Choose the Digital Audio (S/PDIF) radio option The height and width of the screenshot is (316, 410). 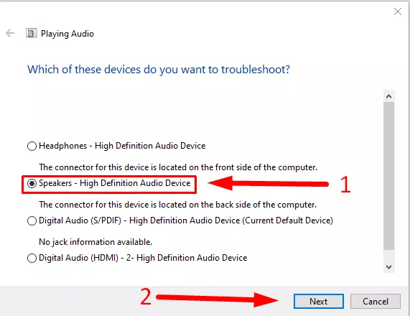pyautogui.click(x=32, y=220)
